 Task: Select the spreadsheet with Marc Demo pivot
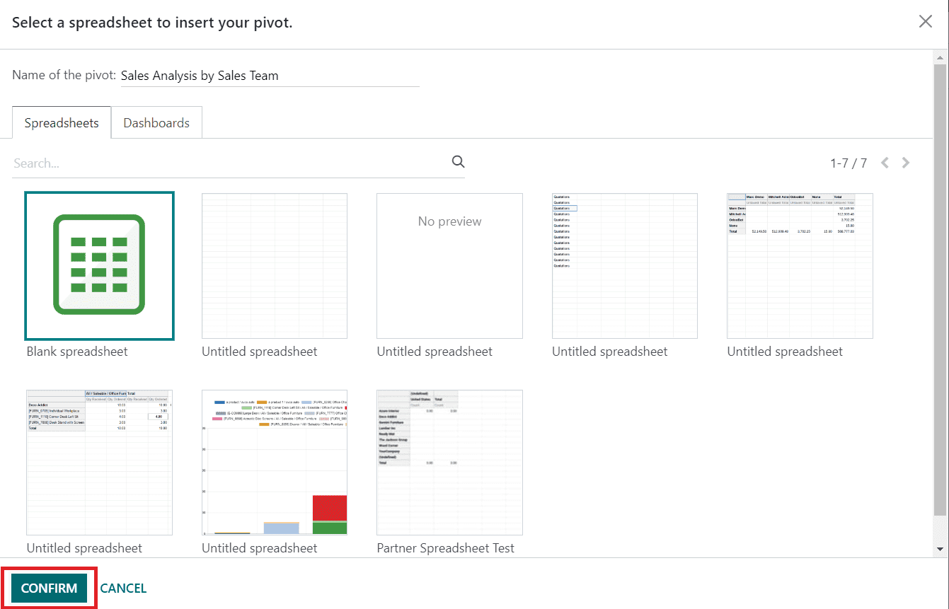point(800,265)
